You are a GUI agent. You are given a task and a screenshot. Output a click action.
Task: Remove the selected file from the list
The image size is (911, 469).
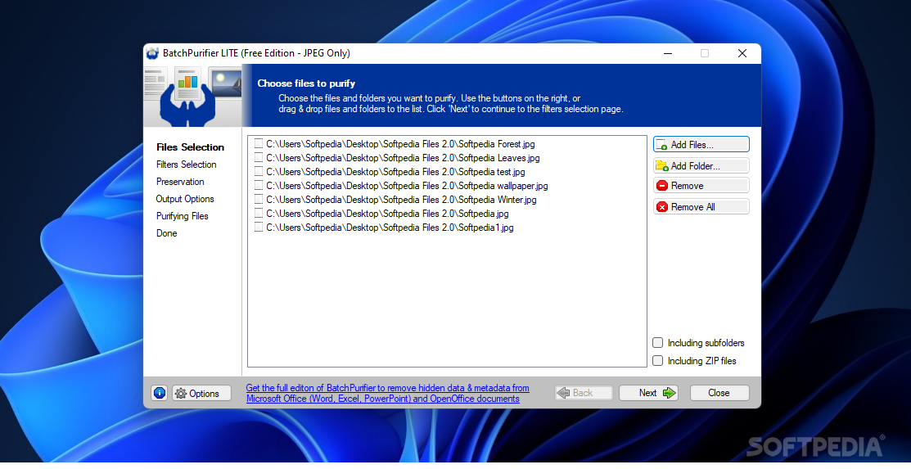click(701, 186)
